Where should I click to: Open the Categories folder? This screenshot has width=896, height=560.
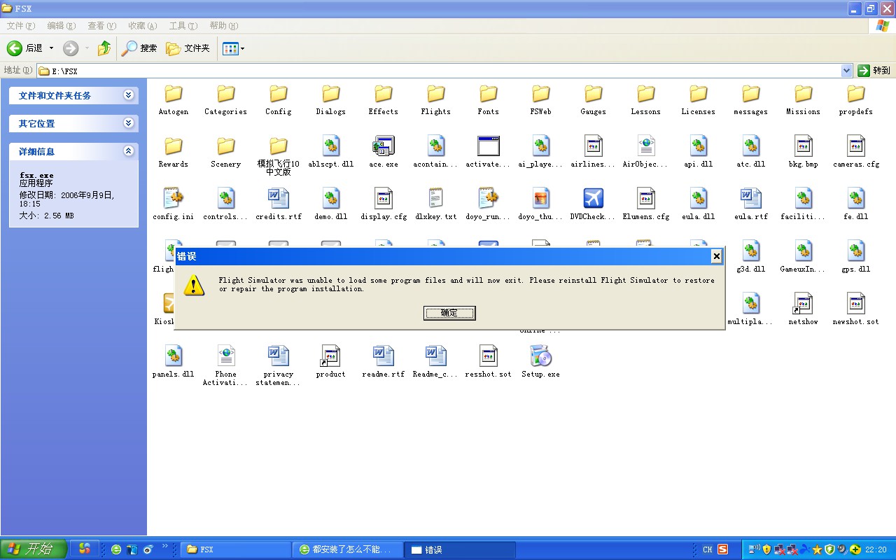coord(225,100)
